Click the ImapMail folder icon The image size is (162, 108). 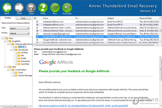coord(10,41)
